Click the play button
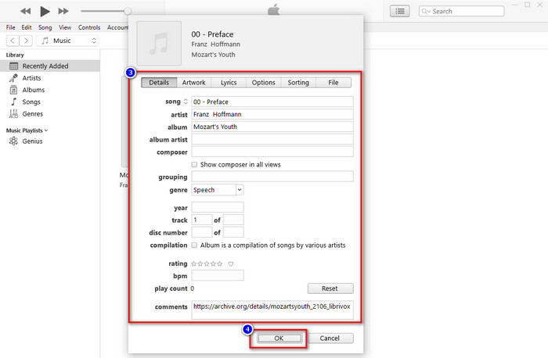The image size is (548, 358). [x=45, y=11]
